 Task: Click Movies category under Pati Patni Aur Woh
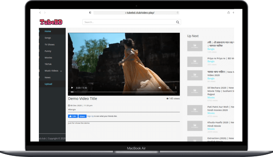[211, 113]
